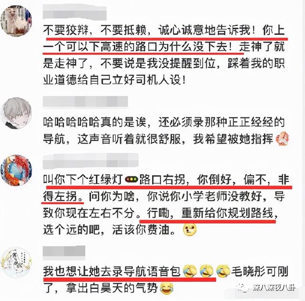
Task: Open the calligraphy sketch avatar profile
Action: (16, 263)
